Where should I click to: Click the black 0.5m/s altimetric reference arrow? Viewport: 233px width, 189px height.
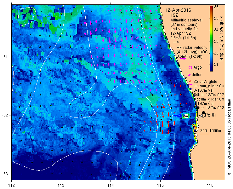click(x=176, y=42)
